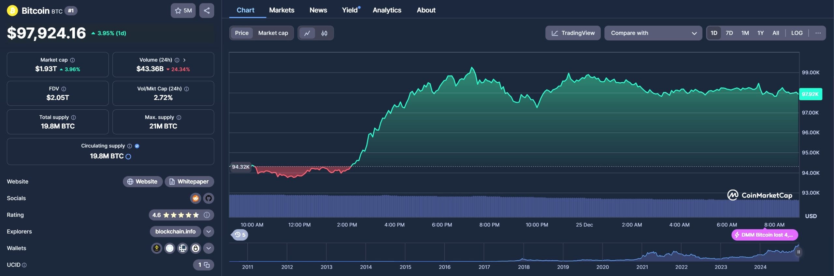Click Vol/Mkt Cap (24h) info icon
The image size is (834, 276).
coord(187,89)
